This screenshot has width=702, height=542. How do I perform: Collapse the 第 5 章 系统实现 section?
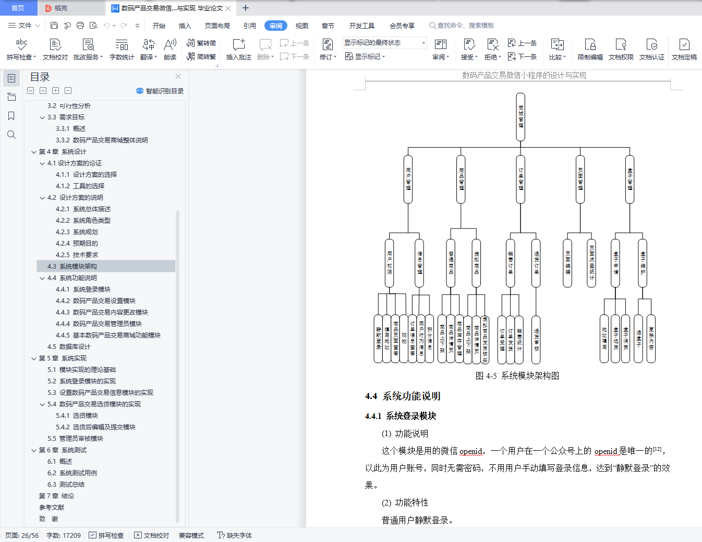(x=34, y=358)
